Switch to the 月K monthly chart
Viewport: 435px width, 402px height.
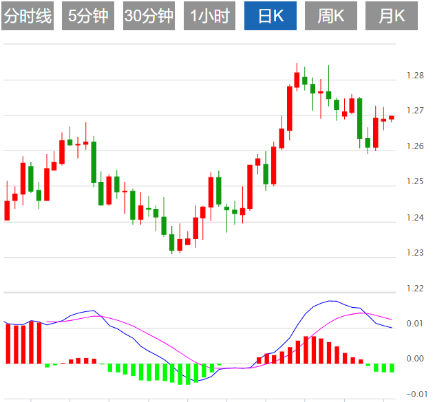pos(392,16)
